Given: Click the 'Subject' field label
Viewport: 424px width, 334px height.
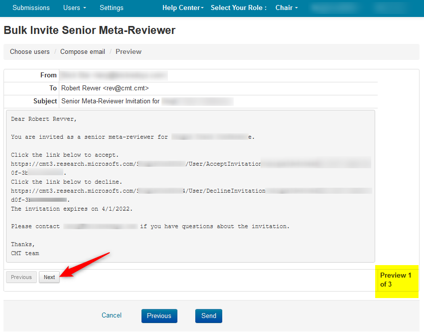Looking at the screenshot, I should point(45,101).
